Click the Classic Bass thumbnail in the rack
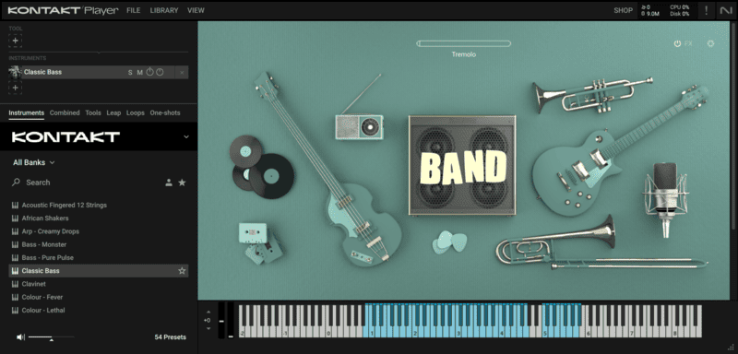The image size is (738, 354). click(15, 72)
